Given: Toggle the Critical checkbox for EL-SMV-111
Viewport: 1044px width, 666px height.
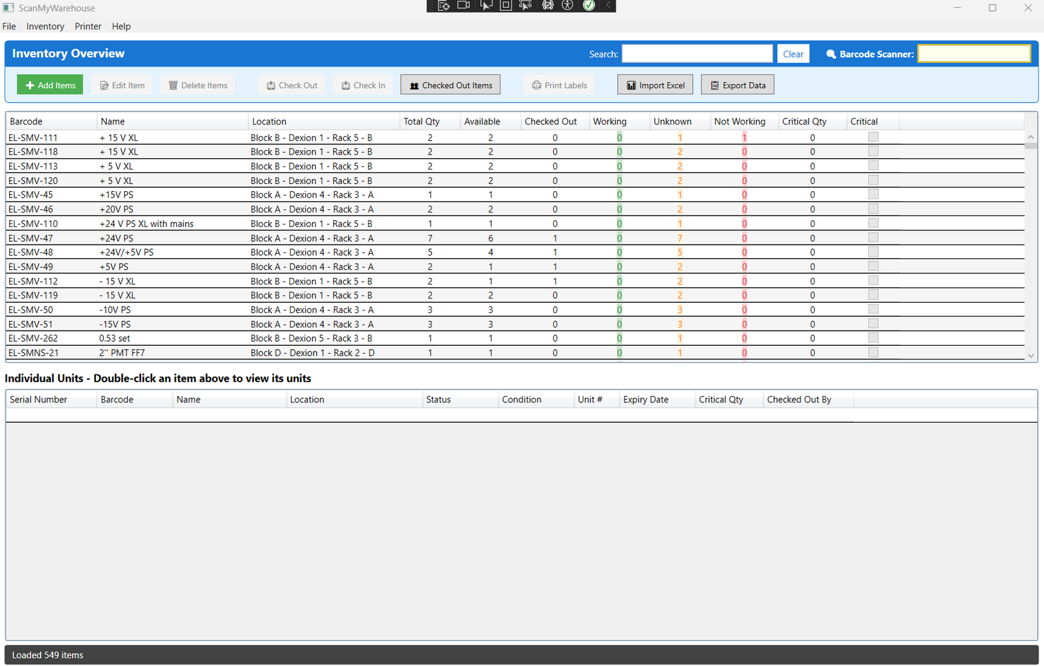Looking at the screenshot, I should point(873,136).
